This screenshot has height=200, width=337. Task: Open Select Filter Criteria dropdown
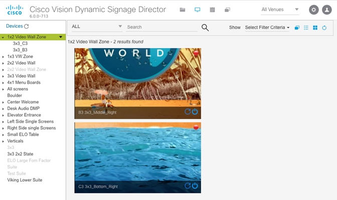coord(267,28)
